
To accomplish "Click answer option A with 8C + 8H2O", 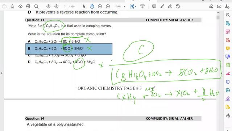I will pos(54,41).
